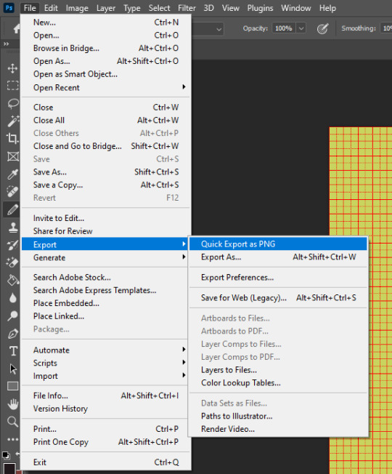Click the highlighted Export menu entry
Screen dimensions: 392x474
click(x=105, y=244)
